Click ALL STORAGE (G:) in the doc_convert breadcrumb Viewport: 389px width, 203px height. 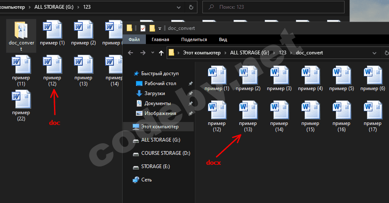coord(250,53)
